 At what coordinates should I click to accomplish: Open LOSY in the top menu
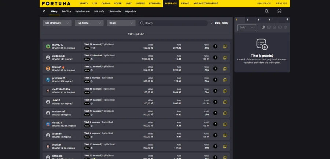[x=129, y=4]
